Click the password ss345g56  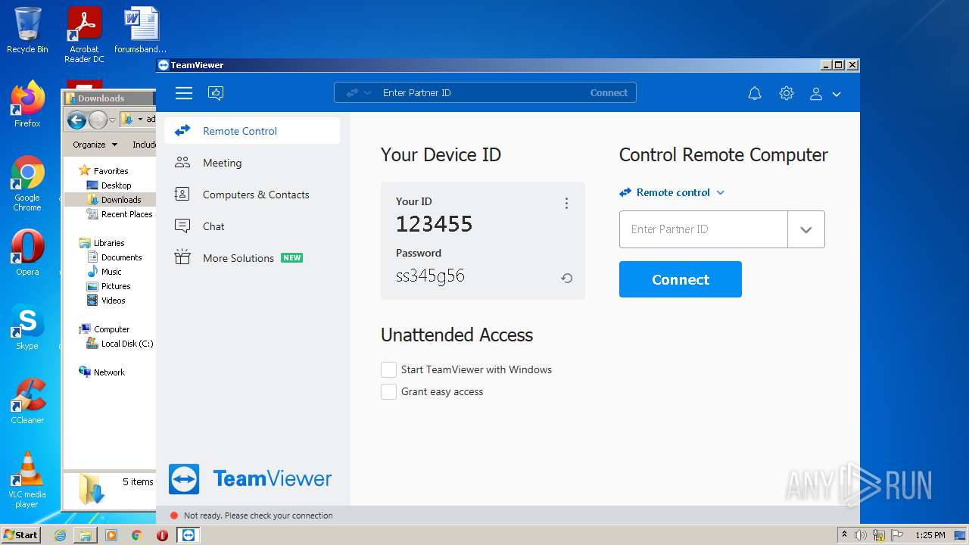pyautogui.click(x=430, y=276)
